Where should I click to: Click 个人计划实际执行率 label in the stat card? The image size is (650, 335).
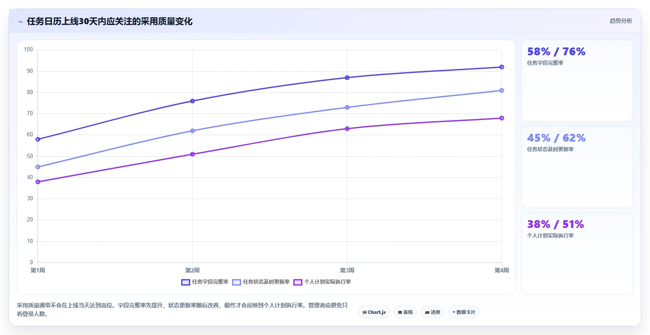(x=550, y=236)
